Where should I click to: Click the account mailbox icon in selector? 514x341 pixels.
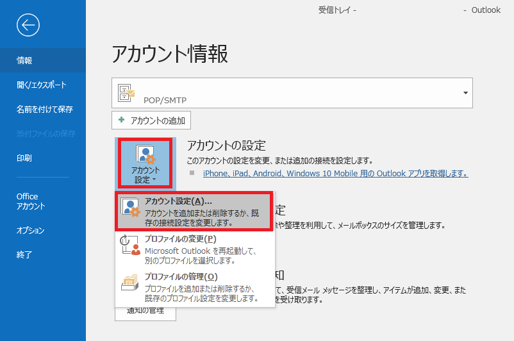pos(126,93)
